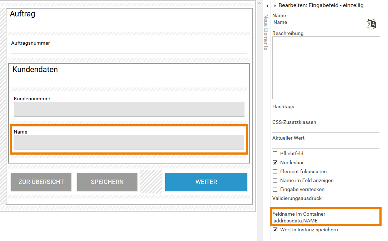
Task: Enable the Pflichtfeld checkbox
Action: tap(275, 154)
